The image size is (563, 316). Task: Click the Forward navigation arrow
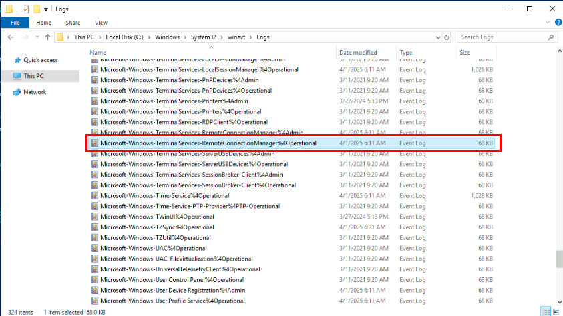pos(25,37)
